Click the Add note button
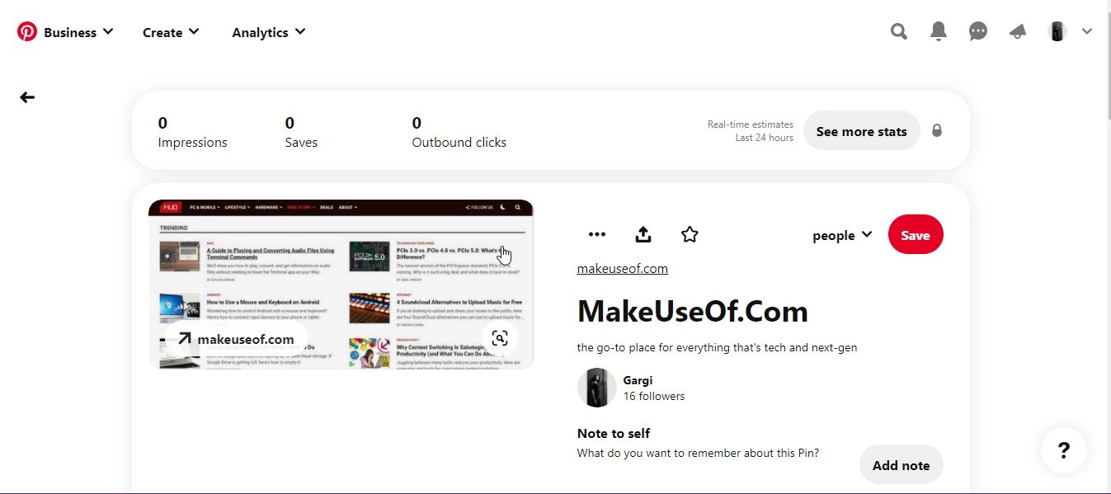1111x494 pixels. click(902, 465)
